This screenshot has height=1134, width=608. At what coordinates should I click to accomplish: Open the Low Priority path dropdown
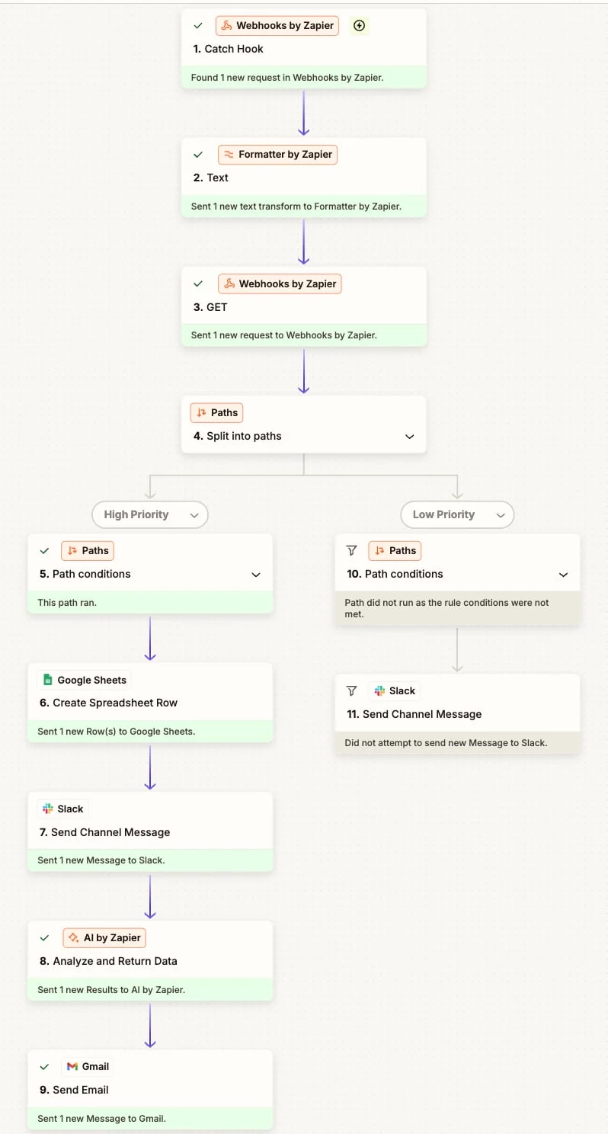tap(501, 515)
